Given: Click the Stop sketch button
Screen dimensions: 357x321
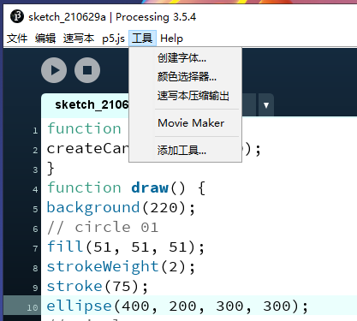Looking at the screenshot, I should click(87, 70).
